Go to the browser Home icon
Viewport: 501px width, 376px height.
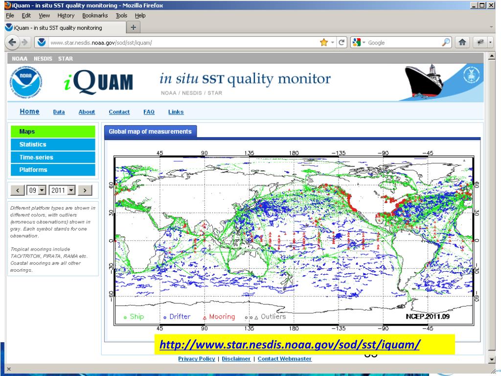(x=462, y=42)
